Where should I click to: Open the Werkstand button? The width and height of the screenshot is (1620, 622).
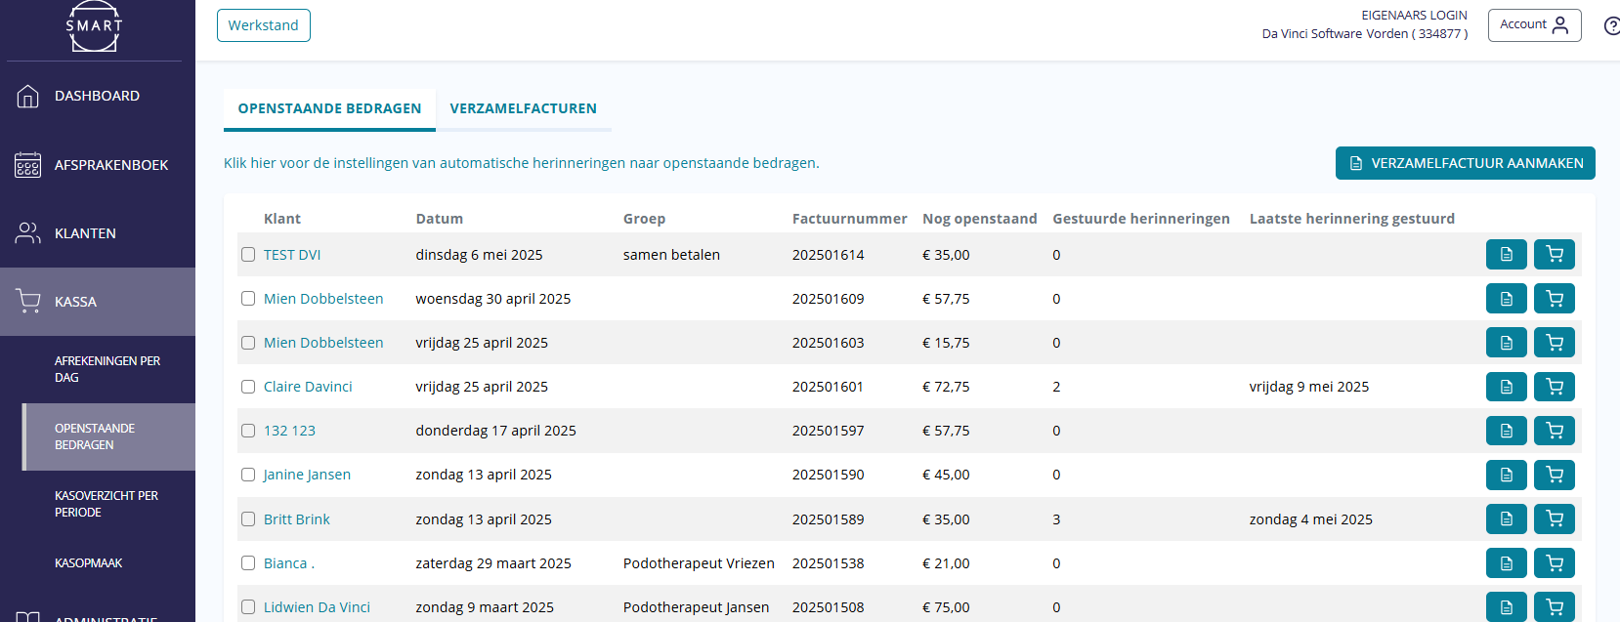[x=264, y=25]
